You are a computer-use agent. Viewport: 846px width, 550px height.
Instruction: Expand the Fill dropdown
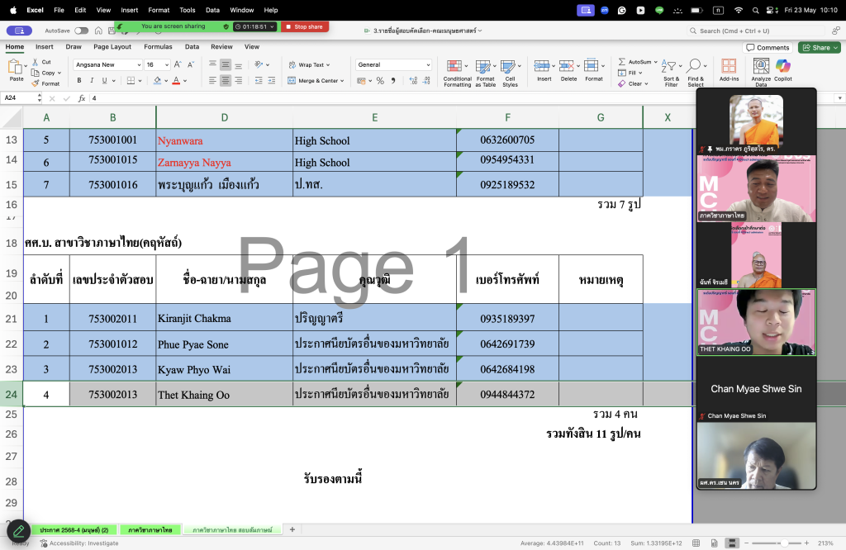pyautogui.click(x=640, y=73)
